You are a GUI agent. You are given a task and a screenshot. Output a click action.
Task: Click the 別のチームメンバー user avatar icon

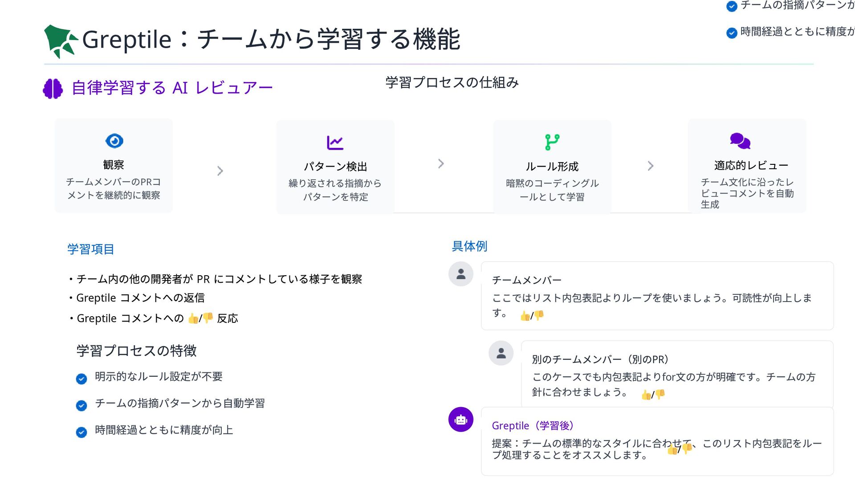tap(501, 353)
